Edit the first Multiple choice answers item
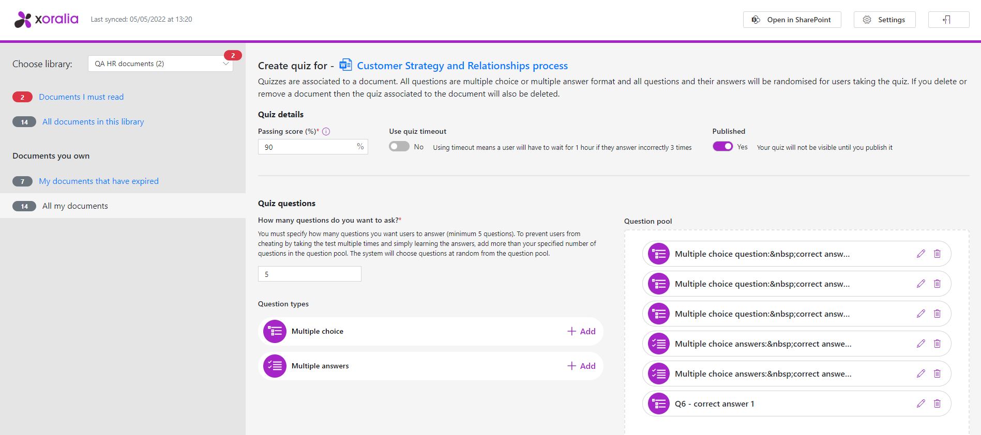 pyautogui.click(x=921, y=344)
